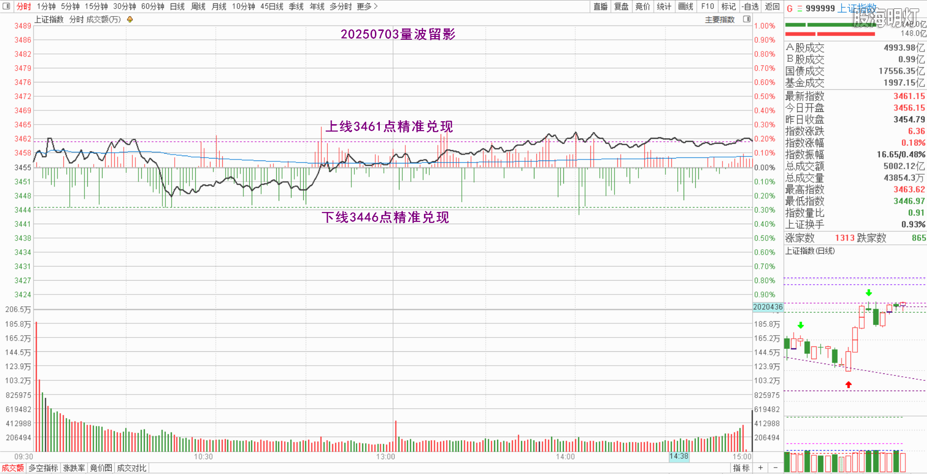Image resolution: width=927 pixels, height=474 pixels.
Task: Click the 最高指数 value 3463.62
Action: pos(909,189)
